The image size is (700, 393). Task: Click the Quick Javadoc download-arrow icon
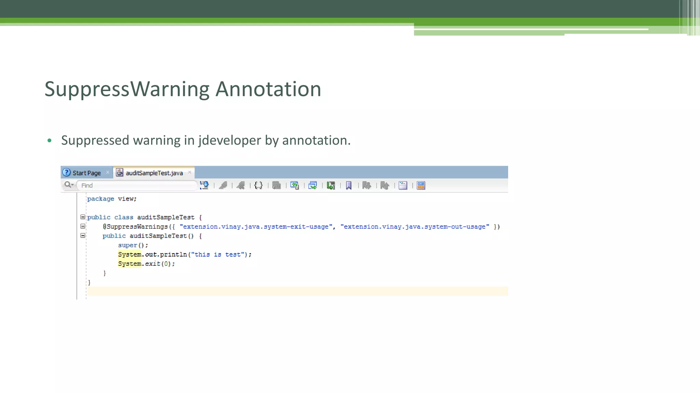tap(204, 185)
